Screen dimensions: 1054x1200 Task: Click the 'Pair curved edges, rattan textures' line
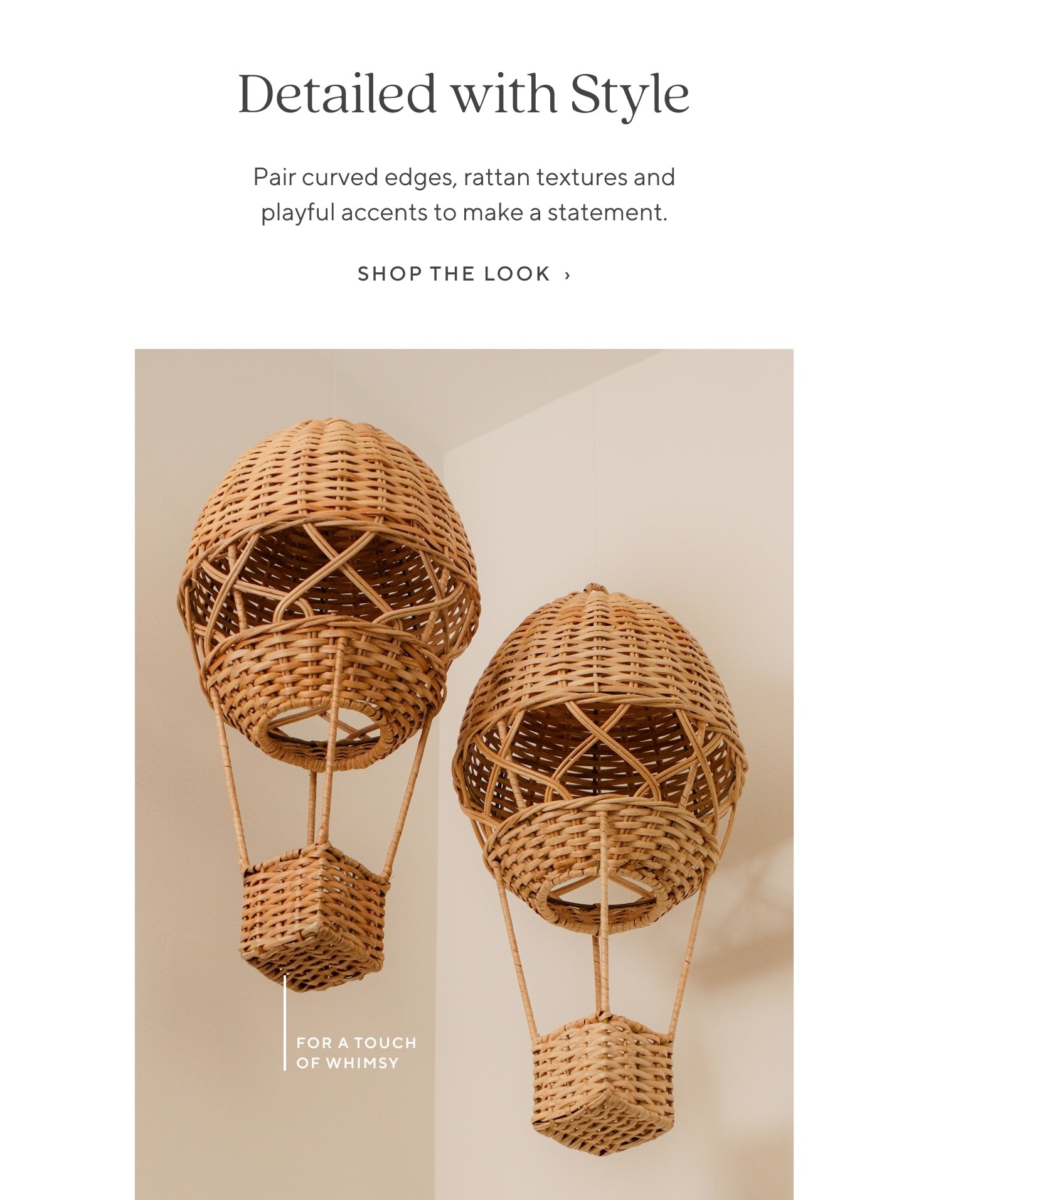point(464,177)
